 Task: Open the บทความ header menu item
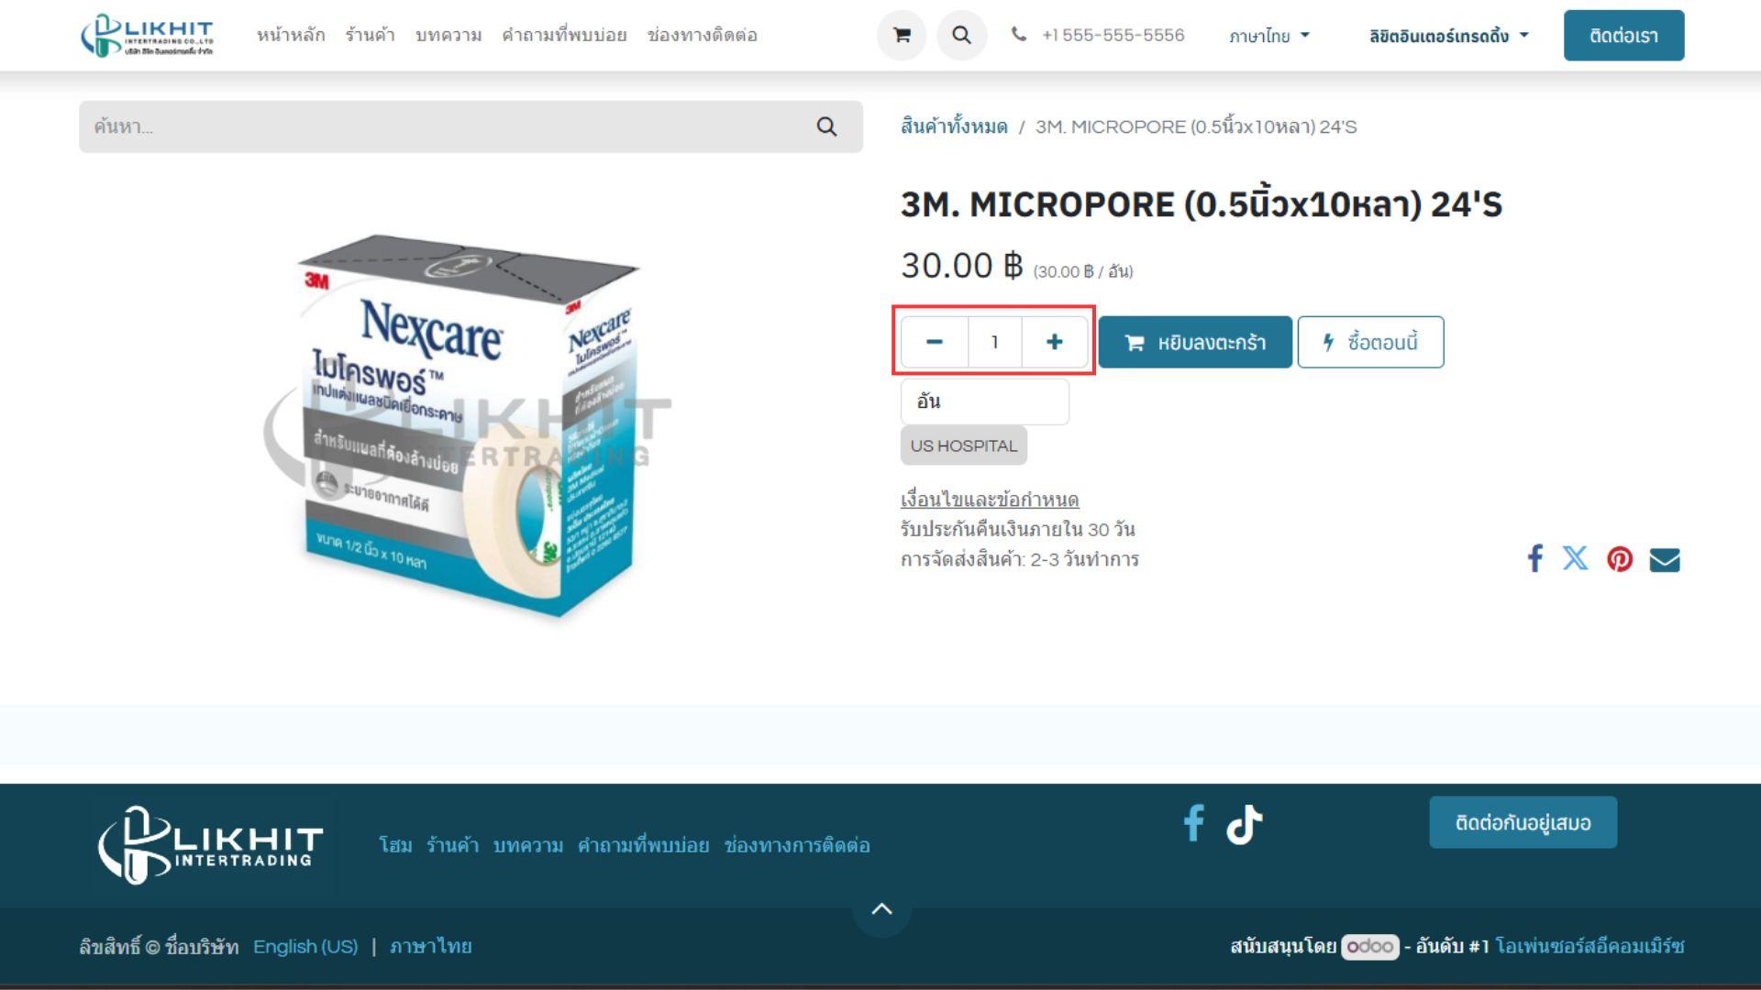pyautogui.click(x=449, y=35)
